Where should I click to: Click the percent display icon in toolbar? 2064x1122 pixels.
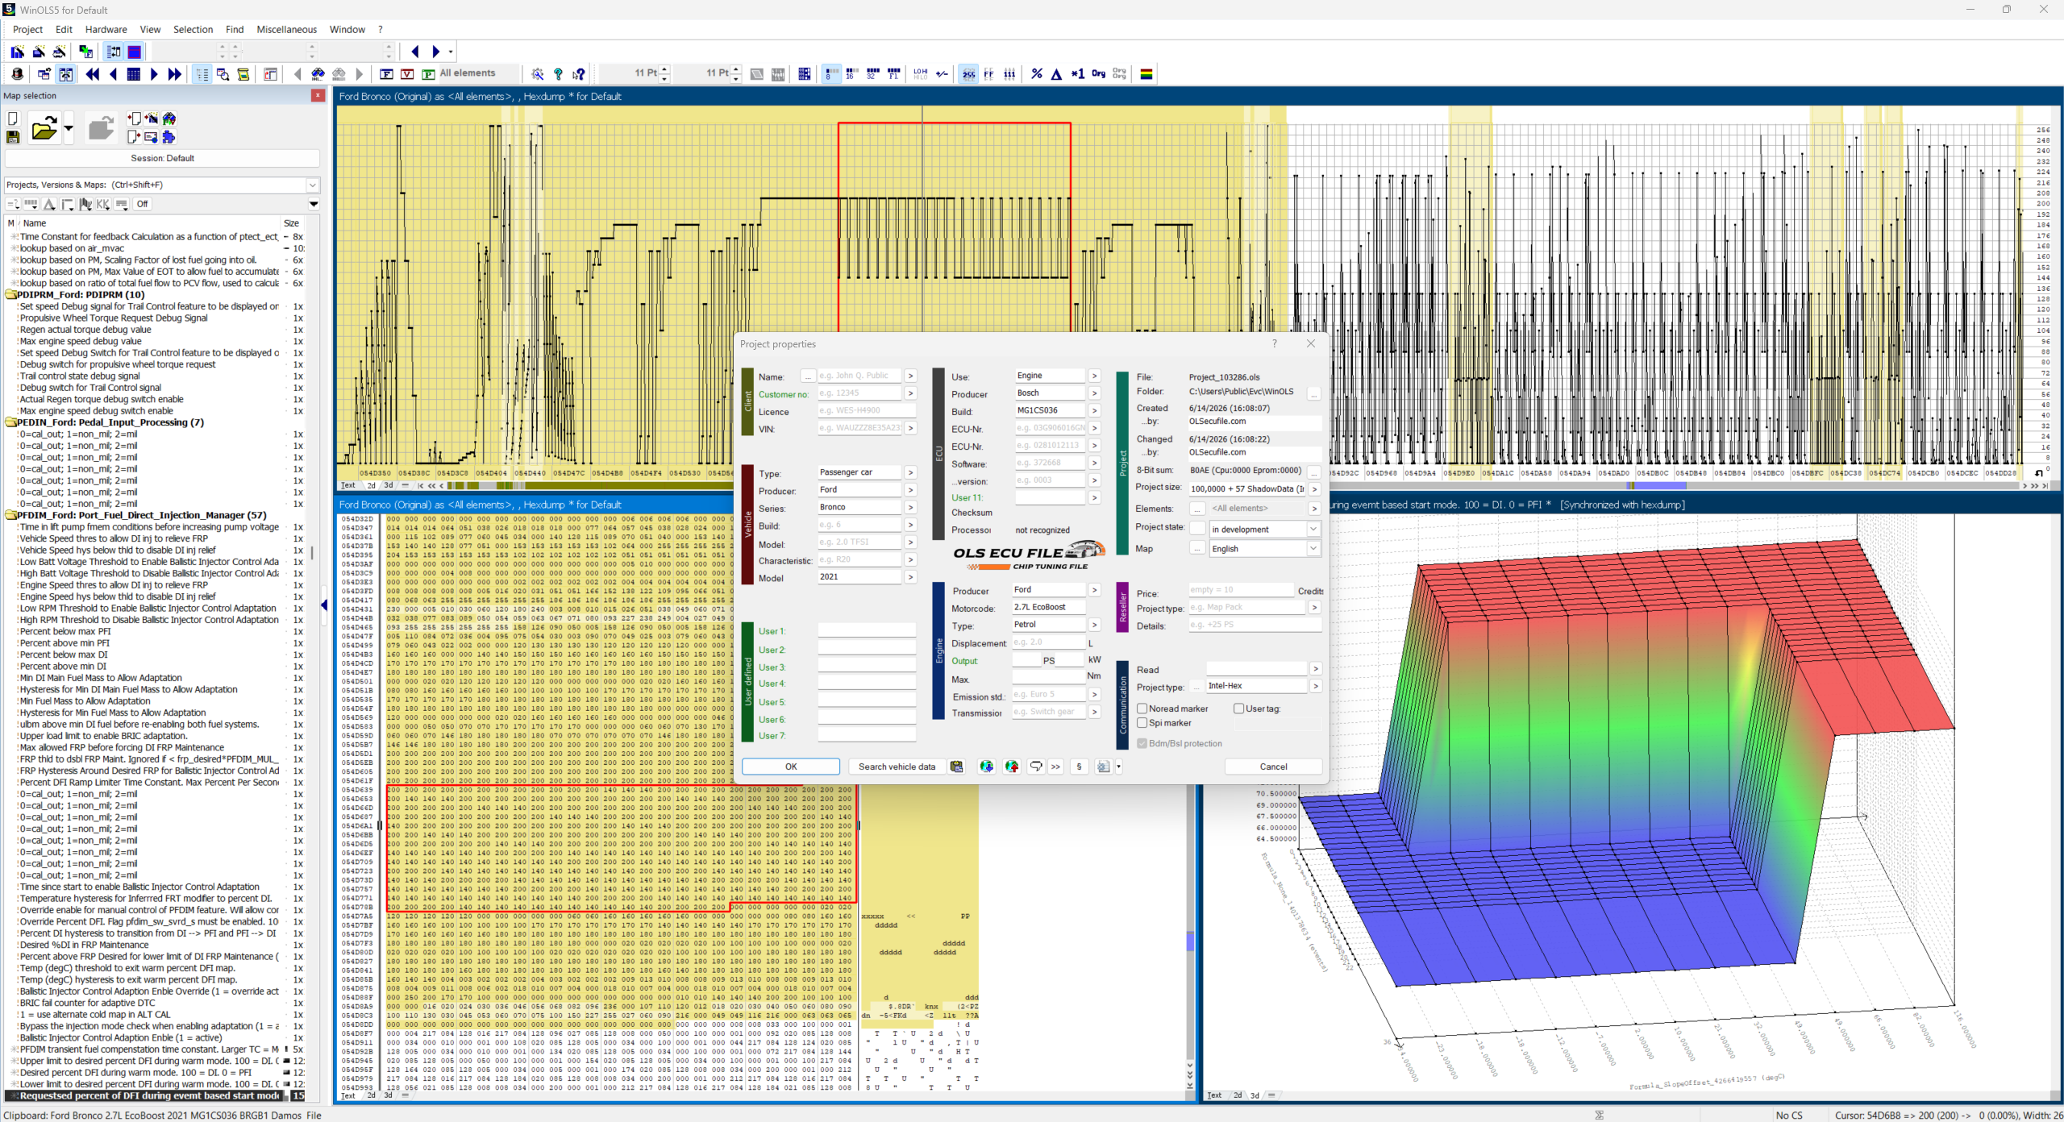pos(1036,74)
